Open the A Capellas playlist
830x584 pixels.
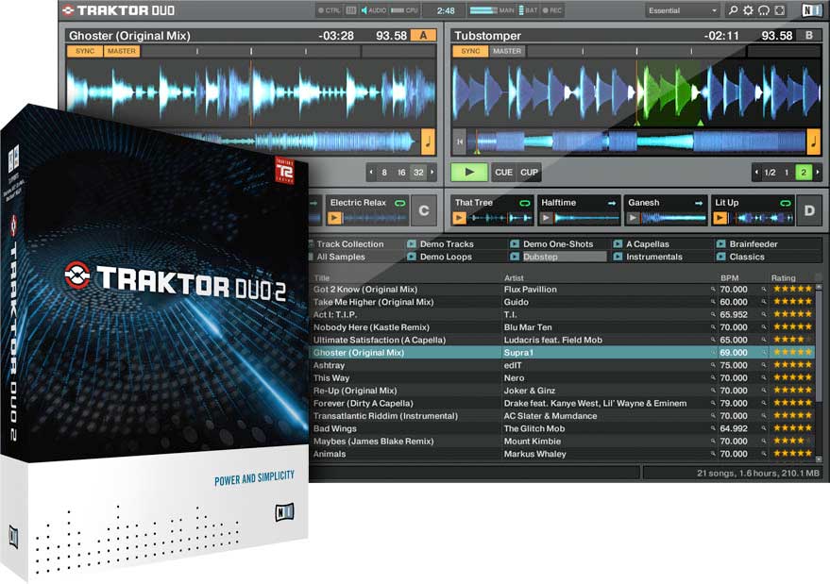(648, 243)
